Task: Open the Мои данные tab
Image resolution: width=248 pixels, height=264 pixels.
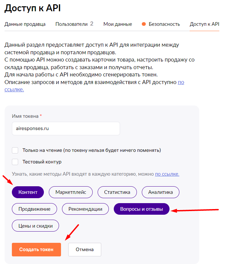Action: coord(118,24)
